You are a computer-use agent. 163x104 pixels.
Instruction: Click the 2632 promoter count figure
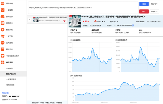[118, 30]
